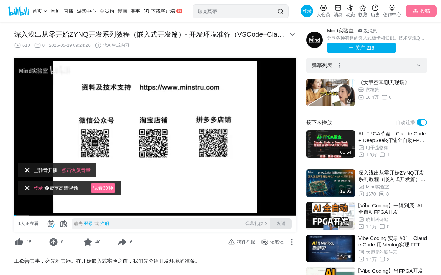Image resolution: width=441 pixels, height=275 pixels.
Task: Click the video player area
Action: [x=155, y=136]
